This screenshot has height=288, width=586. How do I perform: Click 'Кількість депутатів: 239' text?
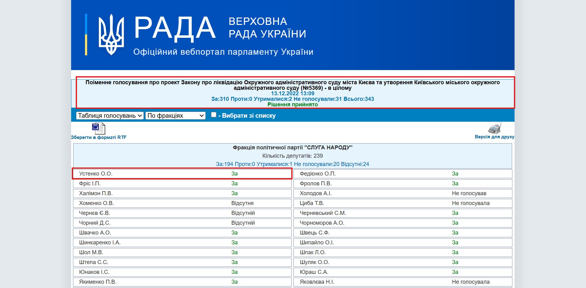pyautogui.click(x=293, y=156)
